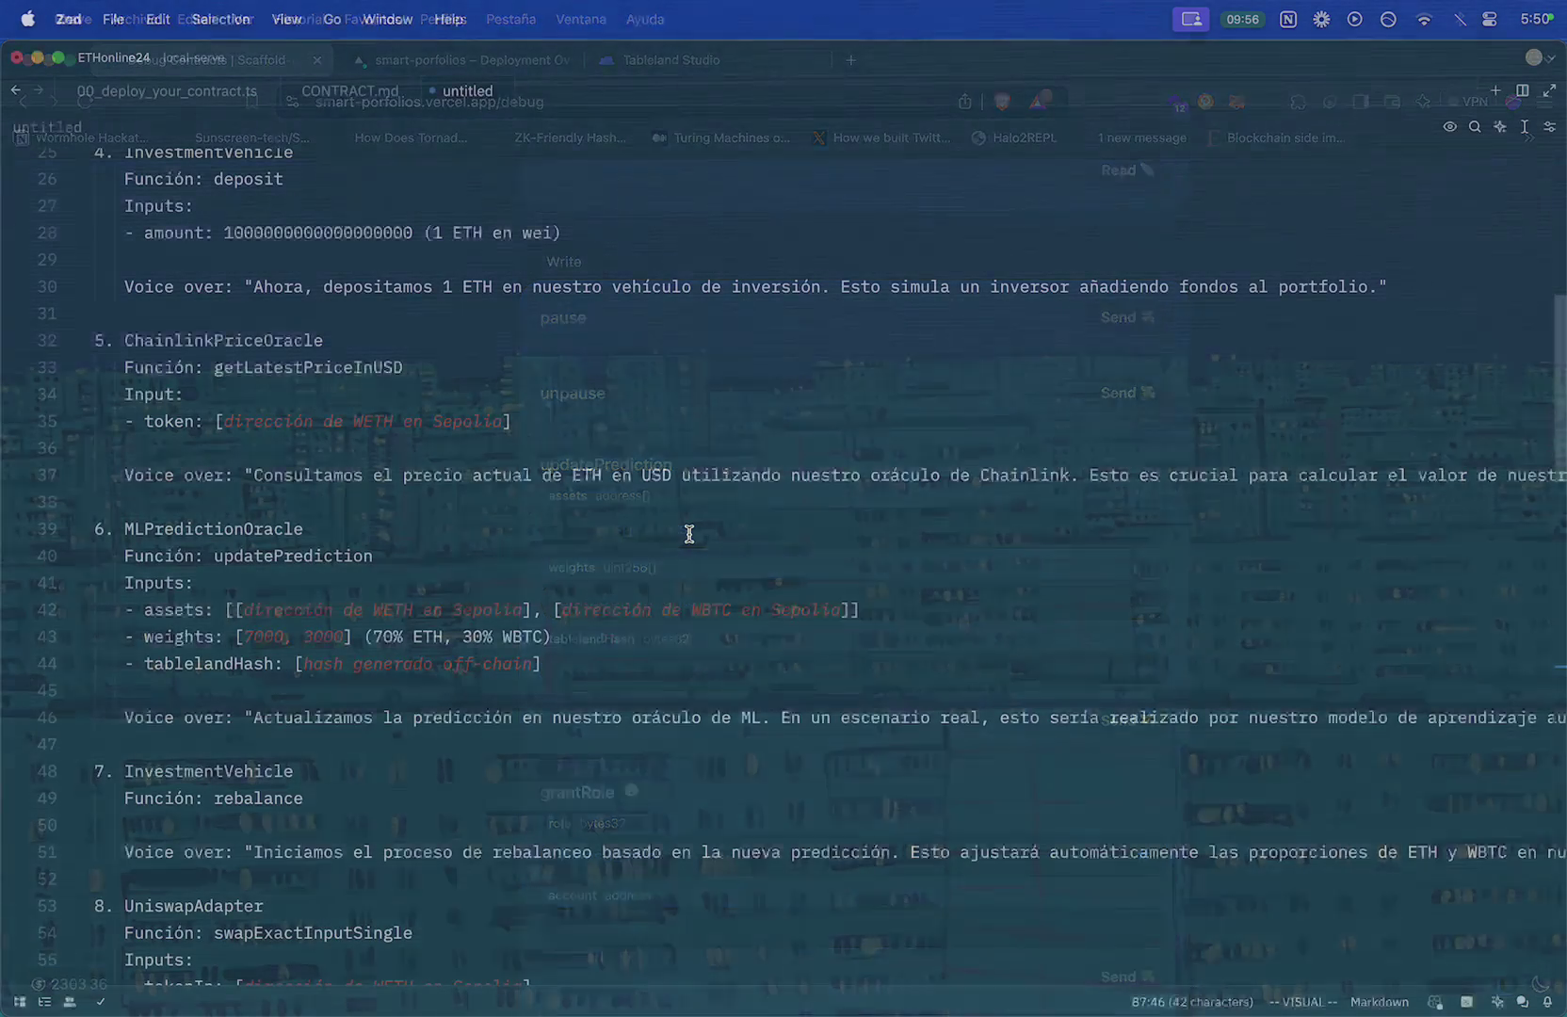This screenshot has width=1567, height=1017.
Task: Click line 30 Voice over text
Action: [x=755, y=286]
